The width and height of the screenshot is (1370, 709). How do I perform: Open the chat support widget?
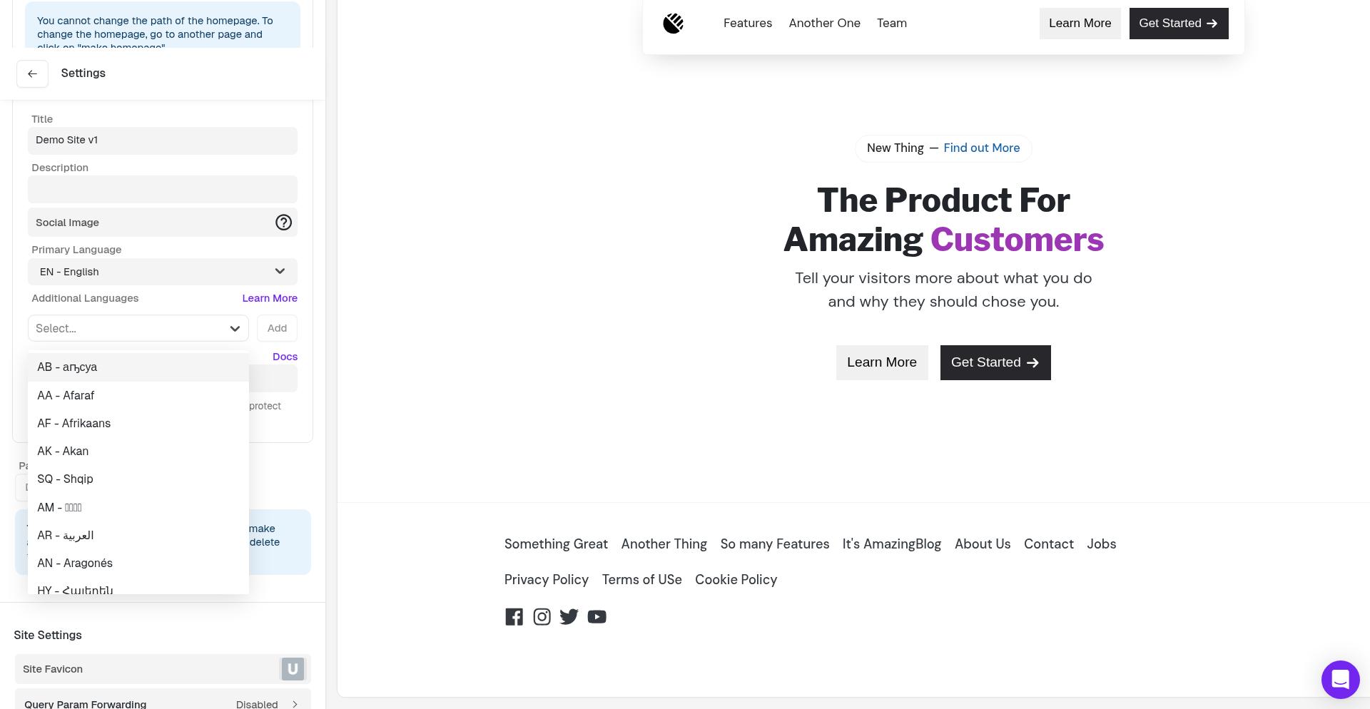pos(1340,679)
